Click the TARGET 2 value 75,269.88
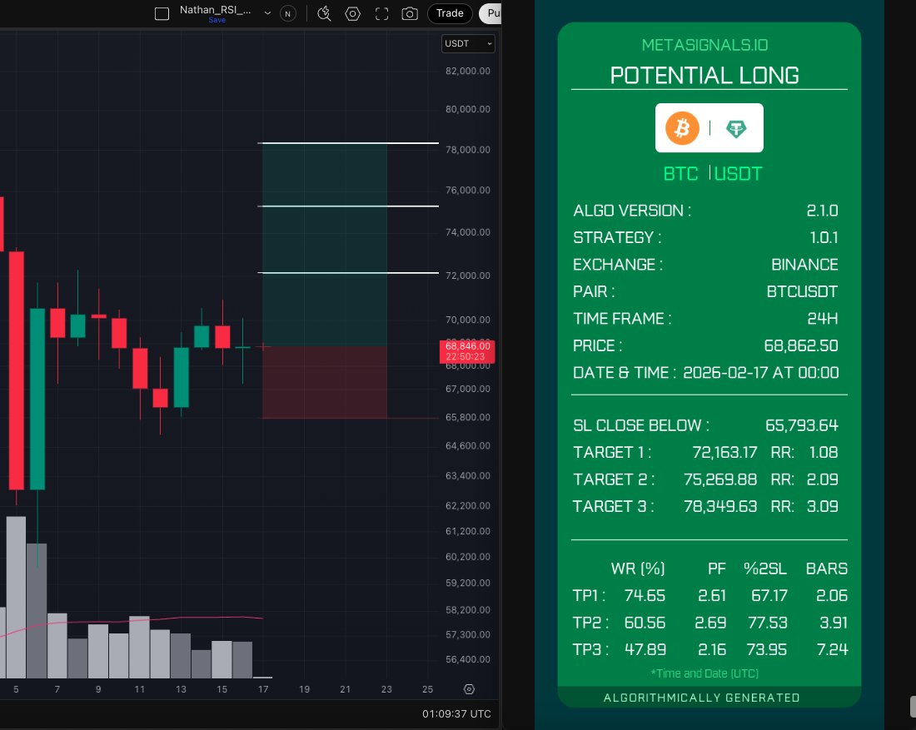This screenshot has width=916, height=730. [x=720, y=479]
